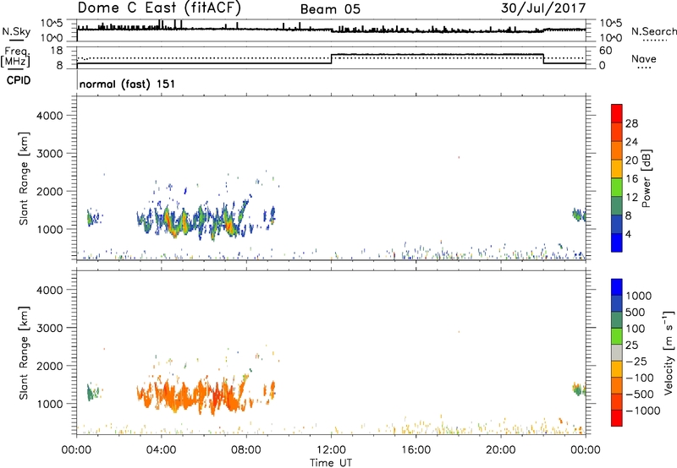Click the 'Velocity [m s⁻¹]' colorbar label
Viewport: 677px width, 468px height.
(669, 352)
